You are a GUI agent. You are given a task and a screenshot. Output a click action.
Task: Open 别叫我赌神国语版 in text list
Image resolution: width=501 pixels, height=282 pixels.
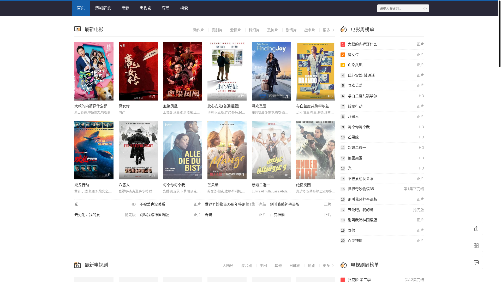point(154,215)
